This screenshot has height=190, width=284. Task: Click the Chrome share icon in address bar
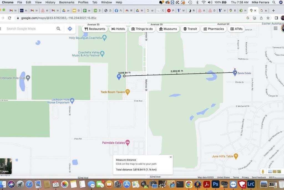(261, 18)
